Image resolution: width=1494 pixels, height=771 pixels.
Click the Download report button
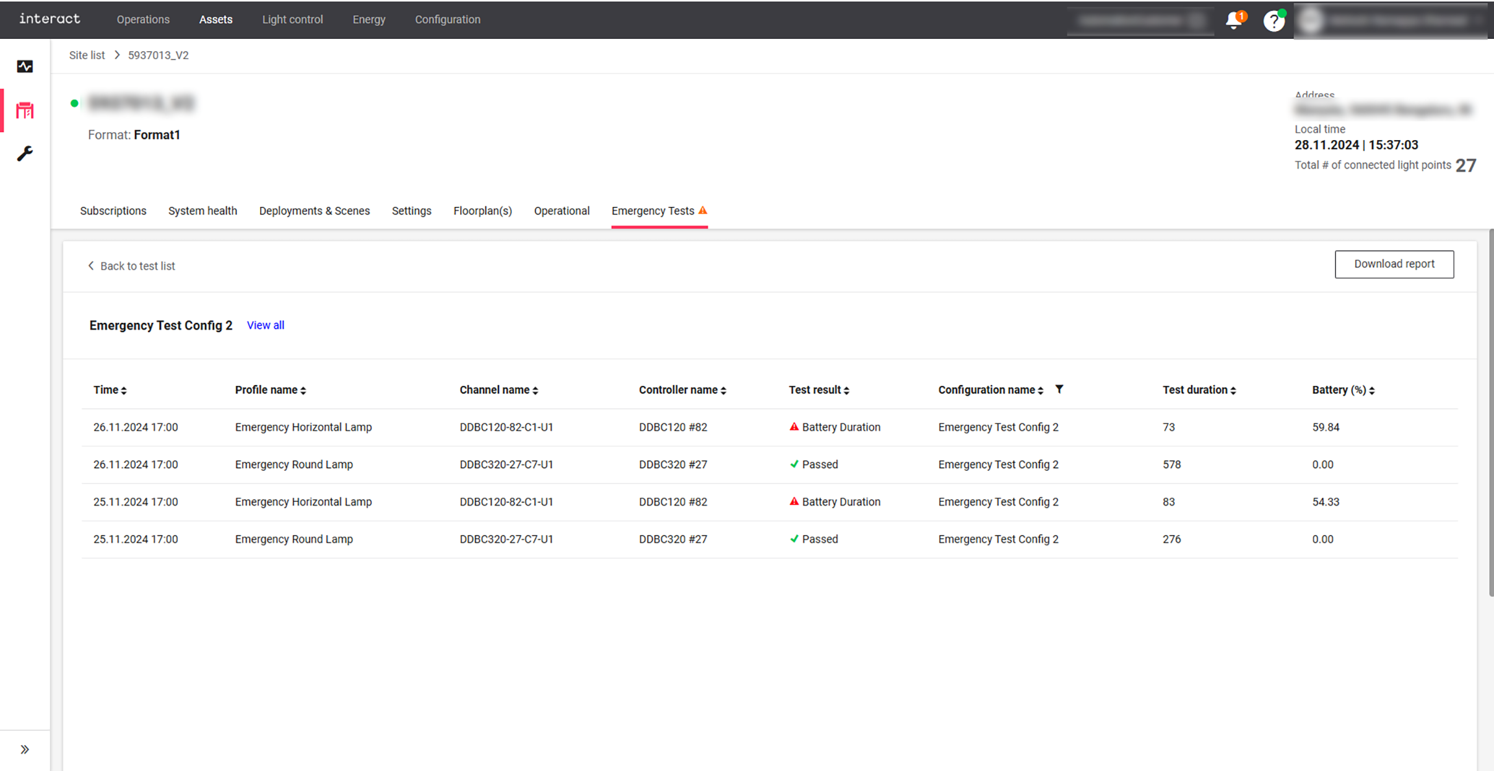point(1394,264)
